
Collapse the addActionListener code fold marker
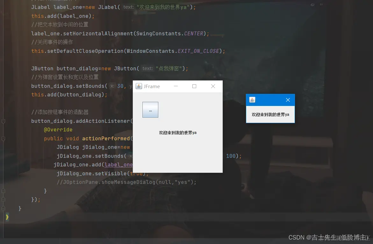(3, 122)
